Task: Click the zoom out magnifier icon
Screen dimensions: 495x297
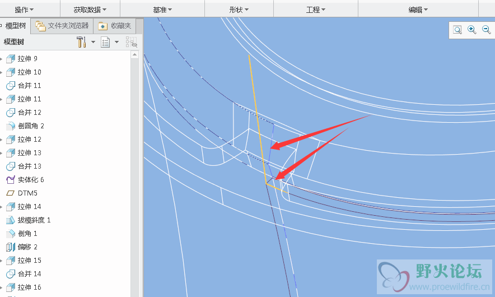Action: (487, 30)
